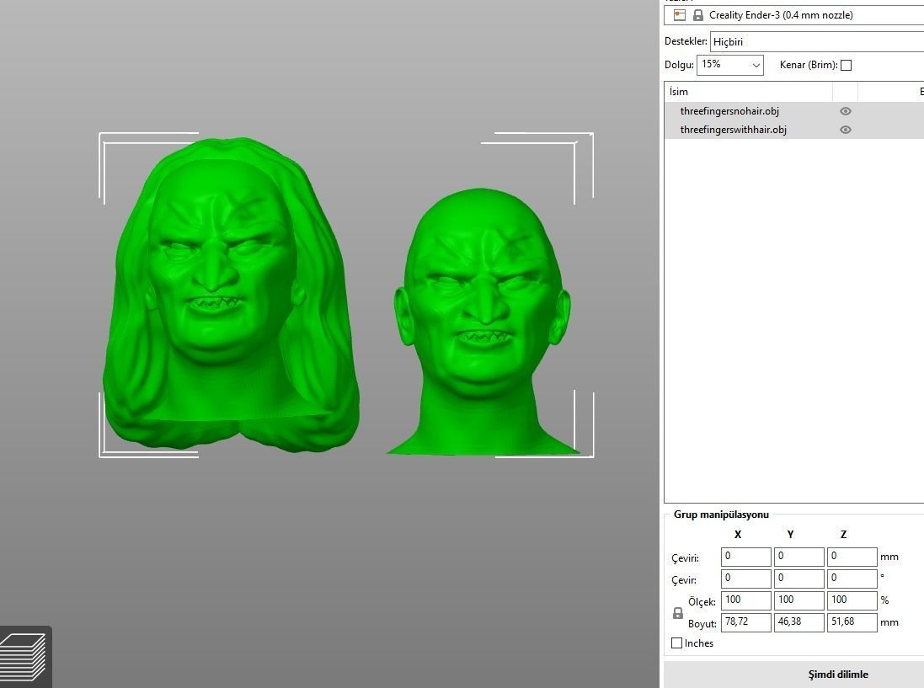Hide threefingerswithhair.obj using its eye icon
This screenshot has width=924, height=688.
[845, 129]
